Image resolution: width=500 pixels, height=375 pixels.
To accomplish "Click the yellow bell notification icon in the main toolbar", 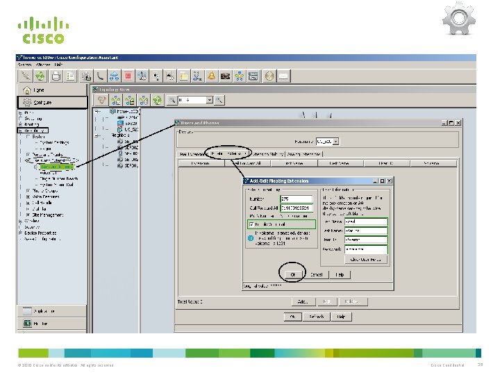I will [x=211, y=76].
